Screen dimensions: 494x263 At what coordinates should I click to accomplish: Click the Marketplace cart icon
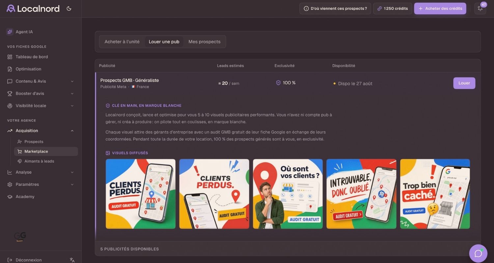[x=20, y=152]
